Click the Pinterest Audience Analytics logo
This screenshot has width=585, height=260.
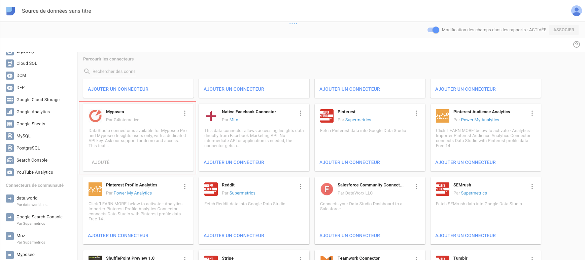tap(443, 116)
